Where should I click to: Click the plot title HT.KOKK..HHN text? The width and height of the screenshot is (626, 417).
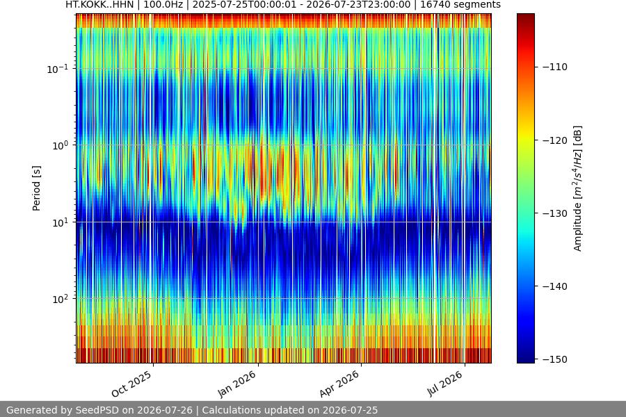[x=282, y=5]
